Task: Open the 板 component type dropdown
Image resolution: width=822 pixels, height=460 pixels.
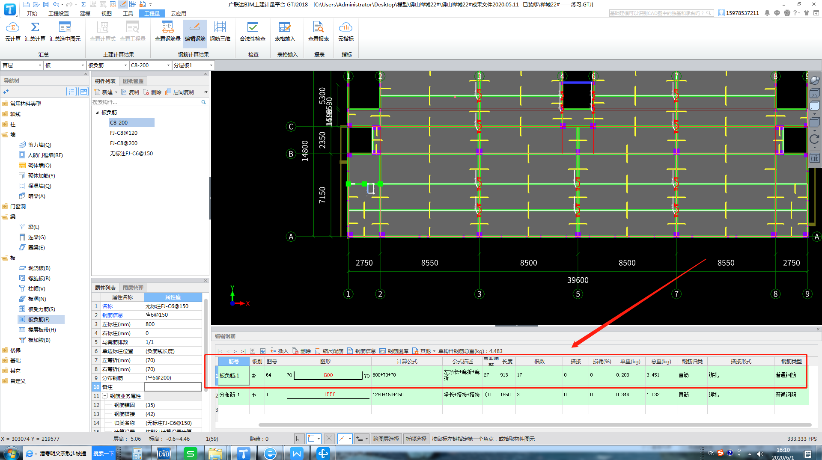Action: (65, 65)
